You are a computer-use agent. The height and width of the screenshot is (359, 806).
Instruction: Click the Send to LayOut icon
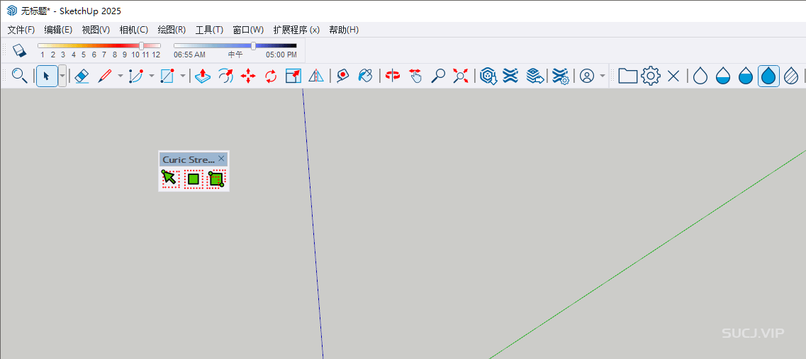(535, 76)
